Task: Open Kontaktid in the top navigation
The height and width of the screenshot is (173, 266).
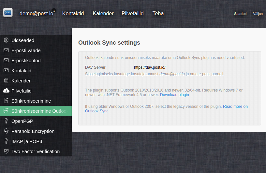Action: click(x=73, y=14)
